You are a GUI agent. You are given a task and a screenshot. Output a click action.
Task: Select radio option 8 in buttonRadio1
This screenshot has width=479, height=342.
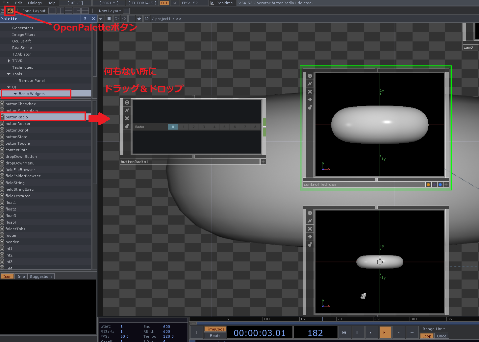(255, 127)
